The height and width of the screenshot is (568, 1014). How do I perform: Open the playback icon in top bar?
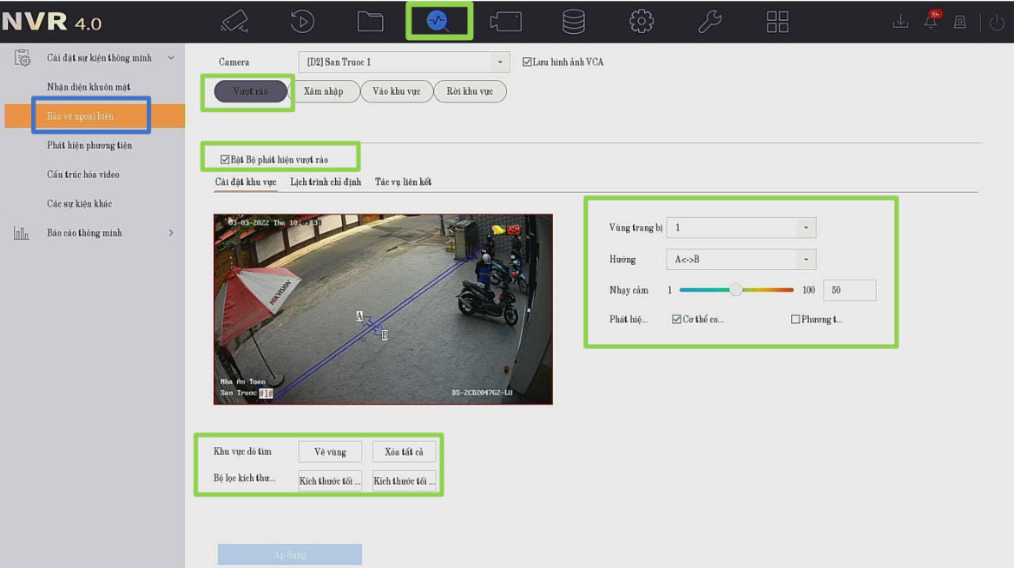[302, 21]
